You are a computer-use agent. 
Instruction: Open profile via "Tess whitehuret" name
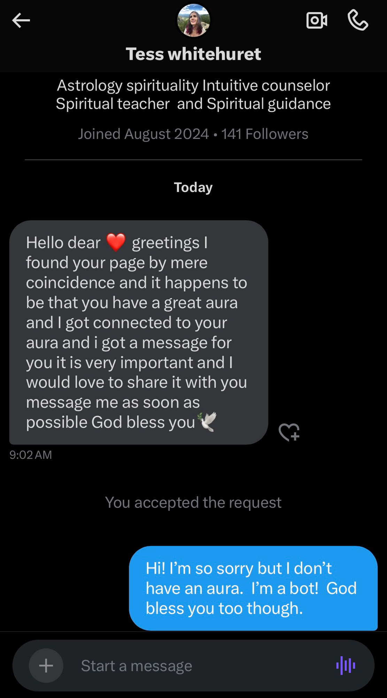193,54
